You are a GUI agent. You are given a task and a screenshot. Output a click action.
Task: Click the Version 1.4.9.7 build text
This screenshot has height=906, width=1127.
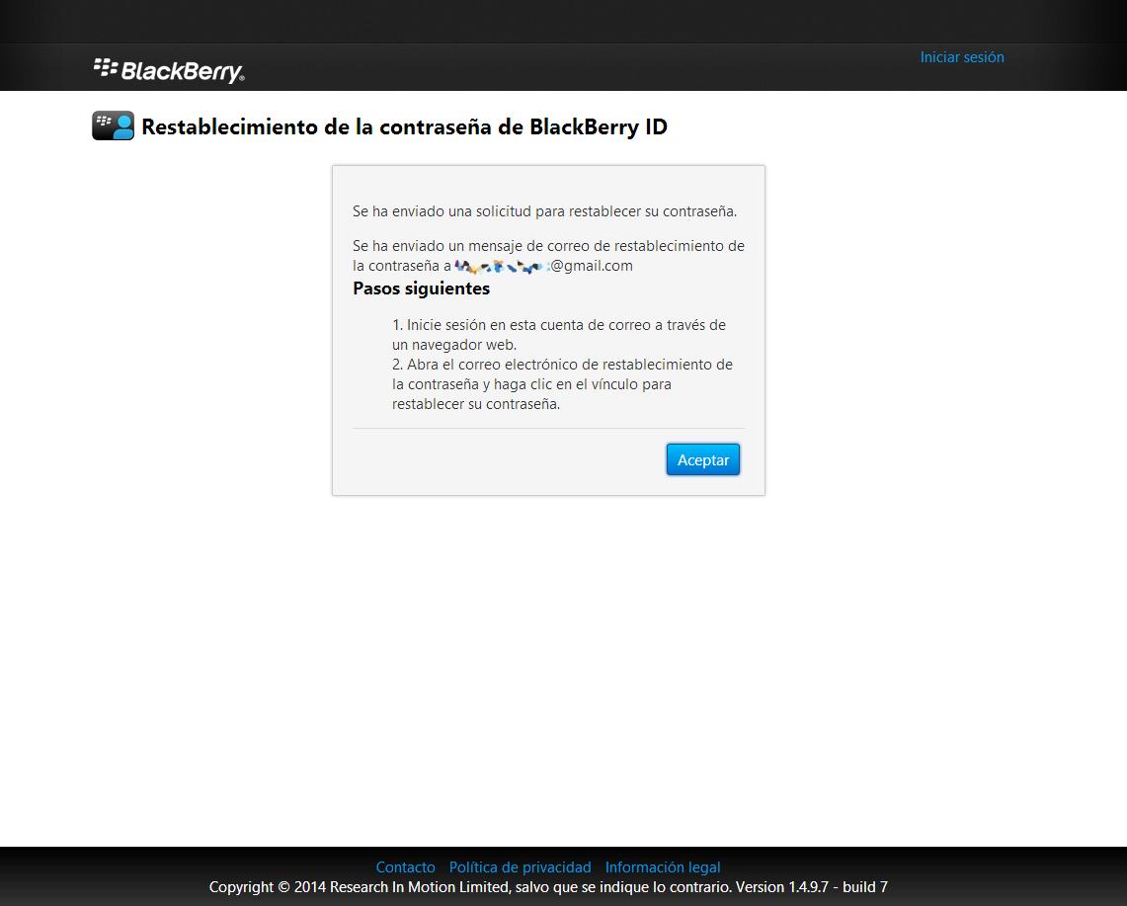tap(811, 887)
